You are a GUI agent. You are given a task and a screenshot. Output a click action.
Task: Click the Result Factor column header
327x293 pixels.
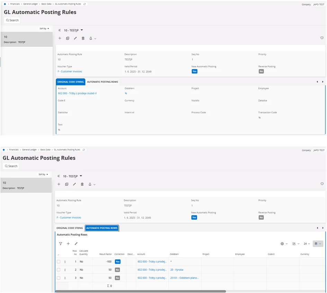106,254
